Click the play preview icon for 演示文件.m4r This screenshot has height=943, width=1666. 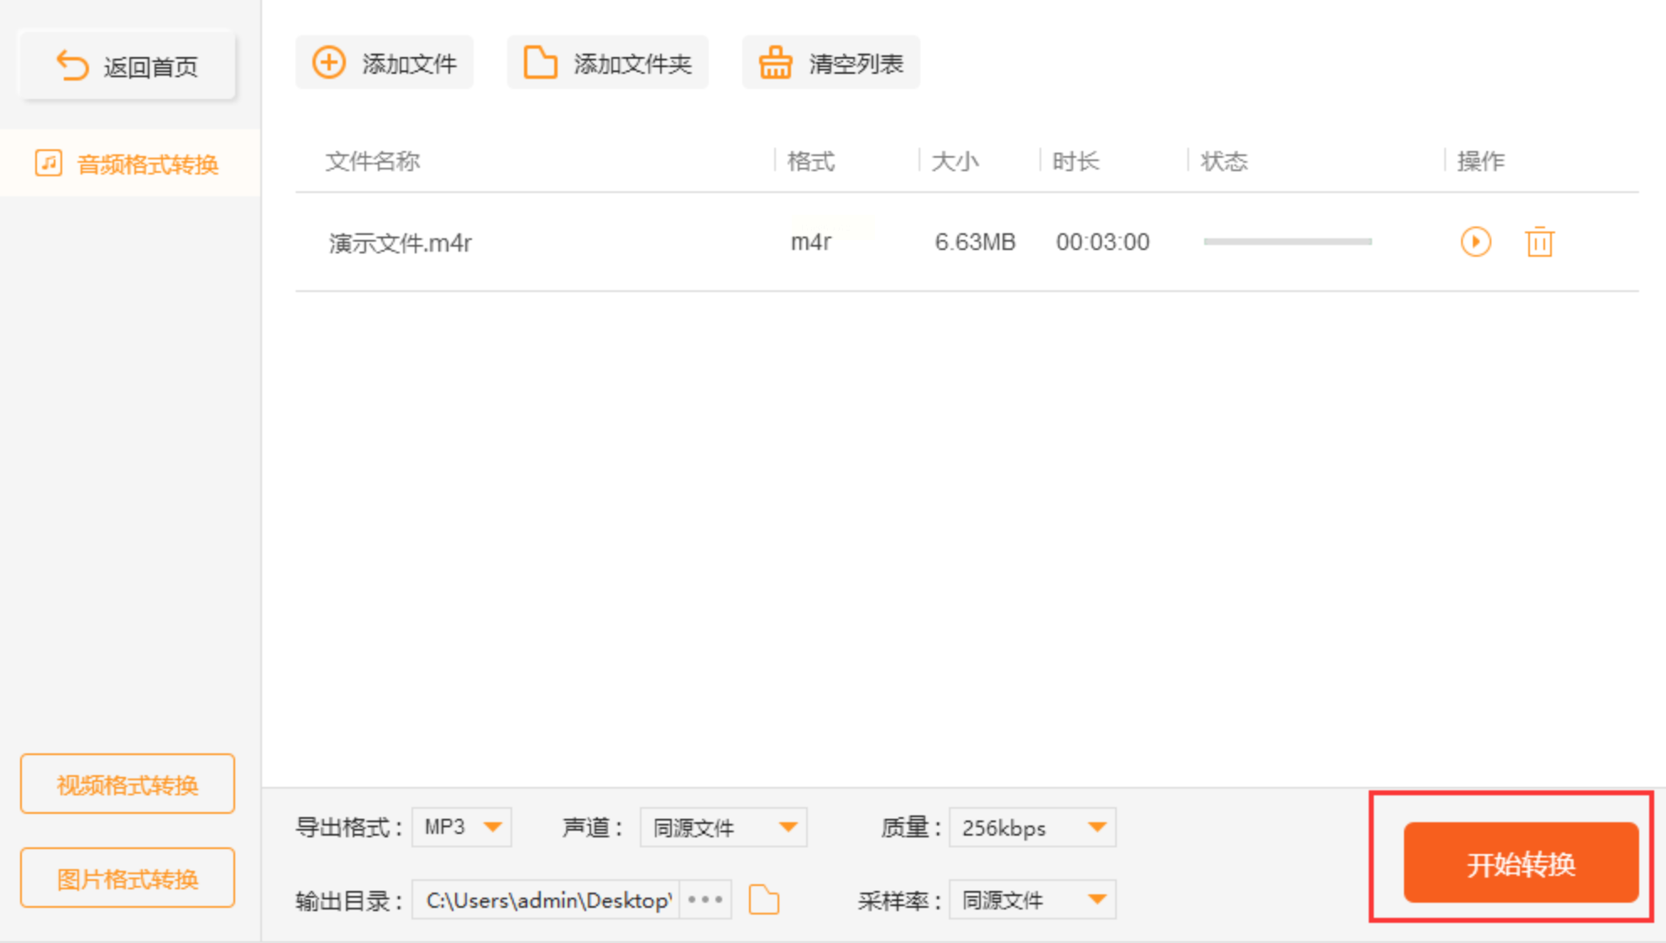[1475, 242]
